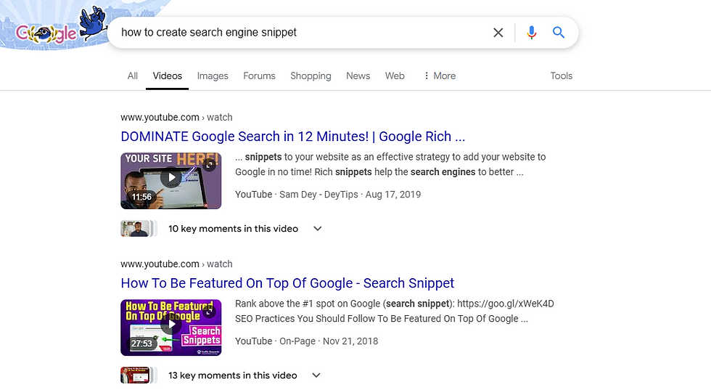Expand '13 key moments in this video'
The image size is (711, 390).
tap(245, 375)
